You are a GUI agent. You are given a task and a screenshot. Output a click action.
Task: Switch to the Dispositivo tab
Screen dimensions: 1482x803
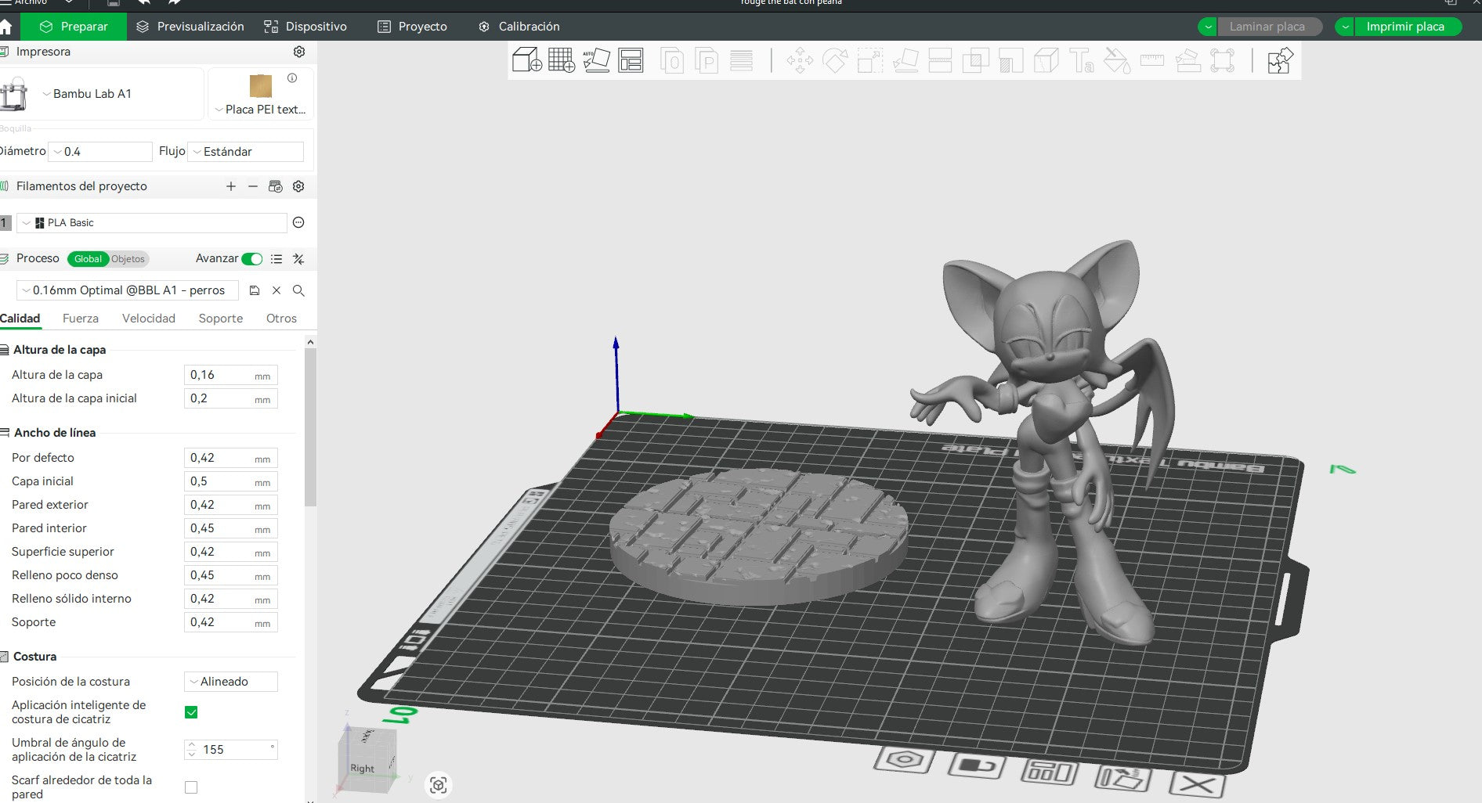305,27
